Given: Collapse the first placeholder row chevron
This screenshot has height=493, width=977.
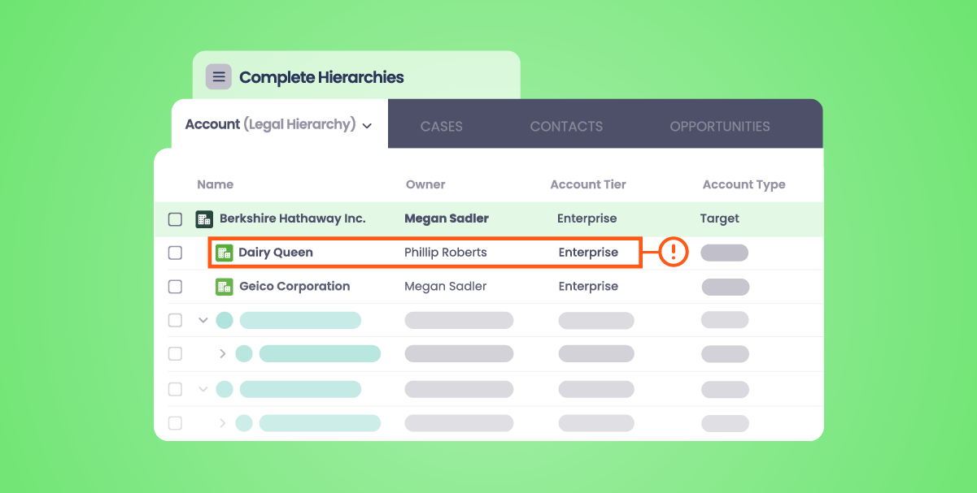Looking at the screenshot, I should coord(203,320).
